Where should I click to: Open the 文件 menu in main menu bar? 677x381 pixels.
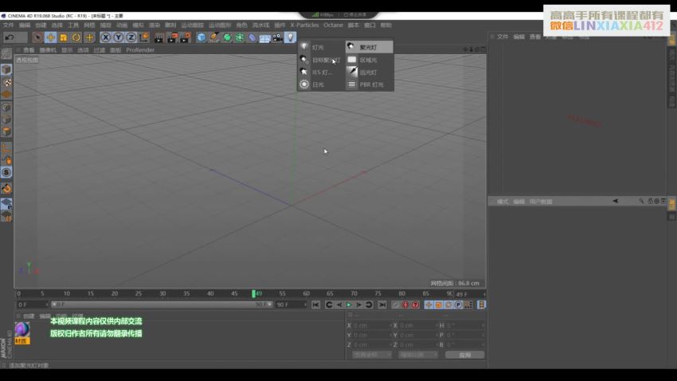[8, 25]
